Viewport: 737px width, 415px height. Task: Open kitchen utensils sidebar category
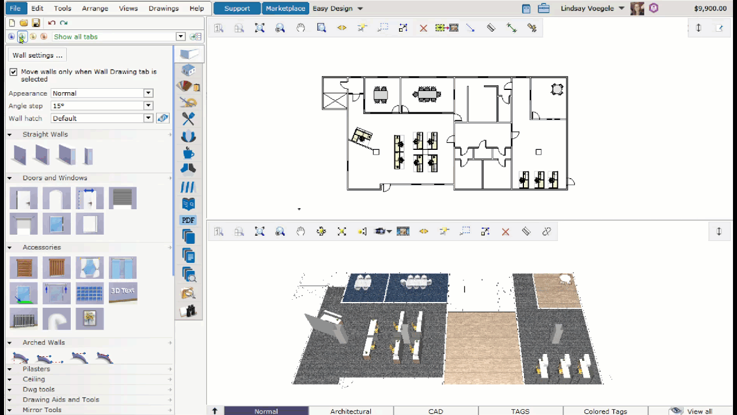(188, 119)
